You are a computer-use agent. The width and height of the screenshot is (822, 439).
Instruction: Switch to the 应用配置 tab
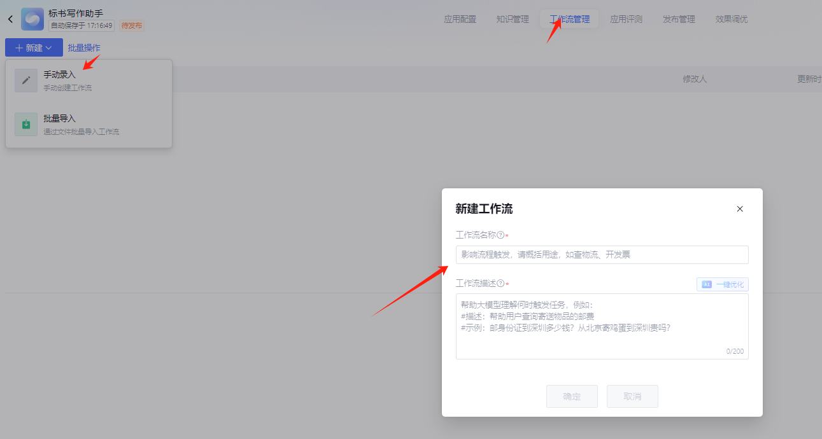pyautogui.click(x=460, y=19)
